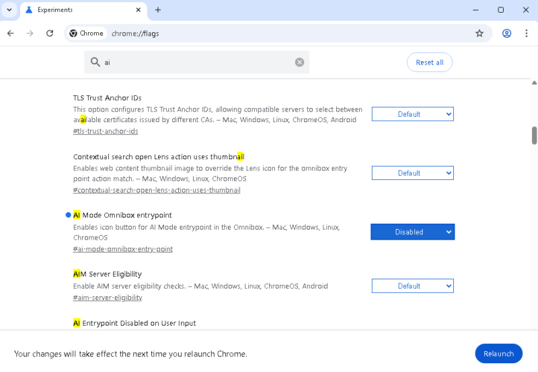Bookmark this page with the star icon
The width and height of the screenshot is (538, 372).
[x=479, y=33]
